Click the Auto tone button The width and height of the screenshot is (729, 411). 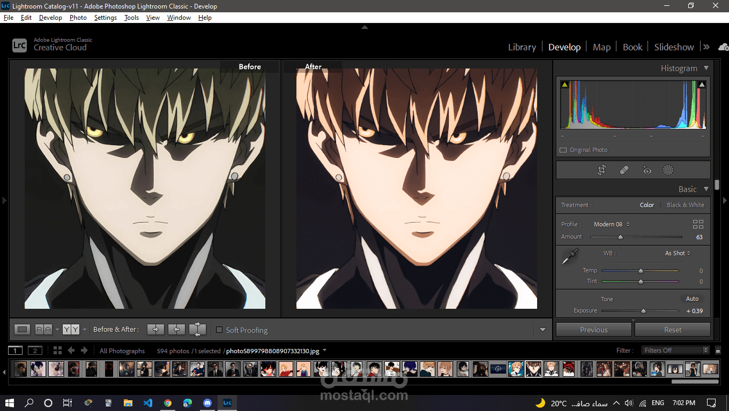pos(693,299)
